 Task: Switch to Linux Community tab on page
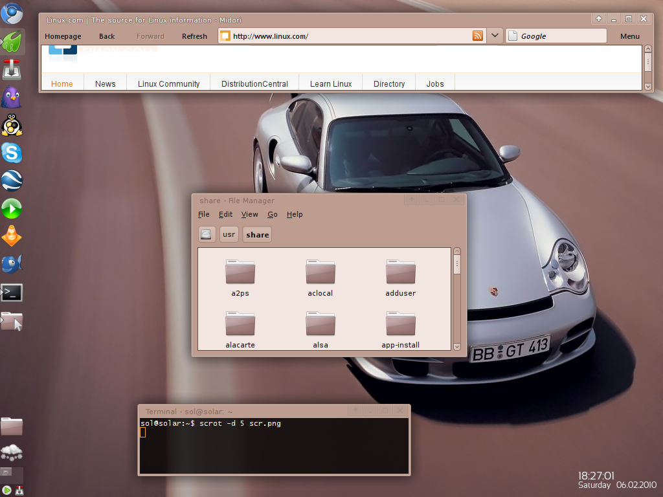point(168,83)
